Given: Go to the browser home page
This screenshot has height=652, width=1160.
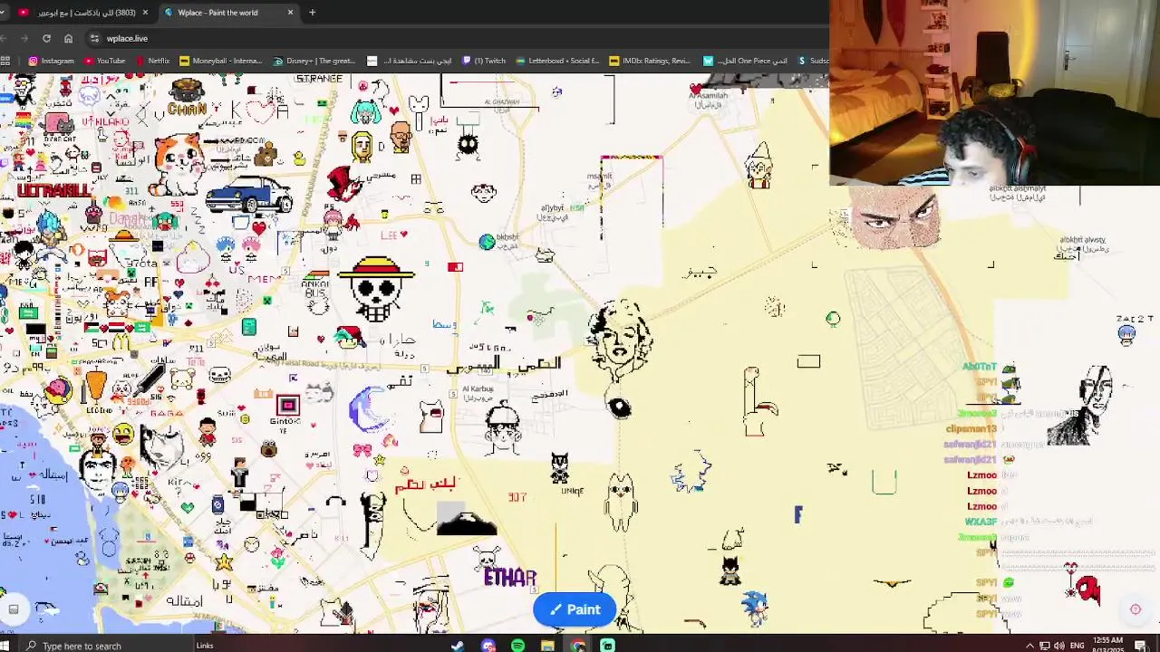Looking at the screenshot, I should 68,38.
